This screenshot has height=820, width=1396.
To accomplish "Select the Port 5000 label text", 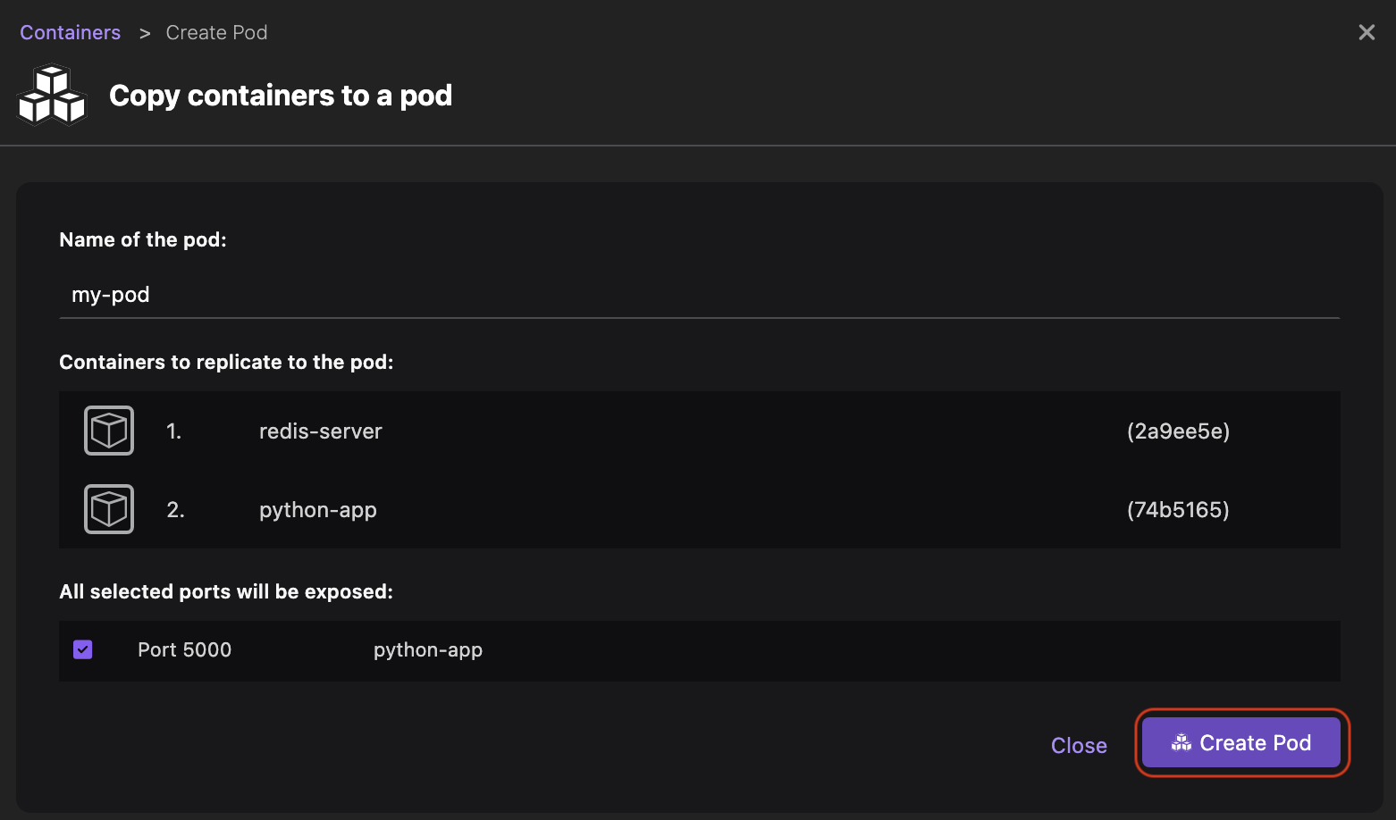I will 184,649.
